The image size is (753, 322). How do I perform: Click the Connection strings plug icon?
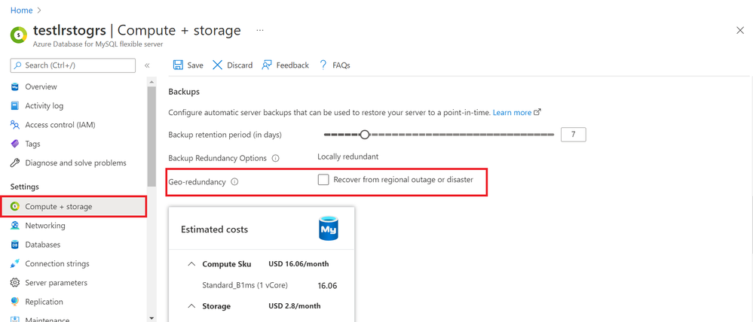point(15,263)
